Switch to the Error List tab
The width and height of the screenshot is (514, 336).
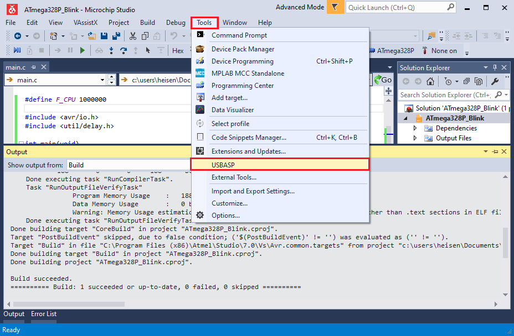click(x=44, y=314)
